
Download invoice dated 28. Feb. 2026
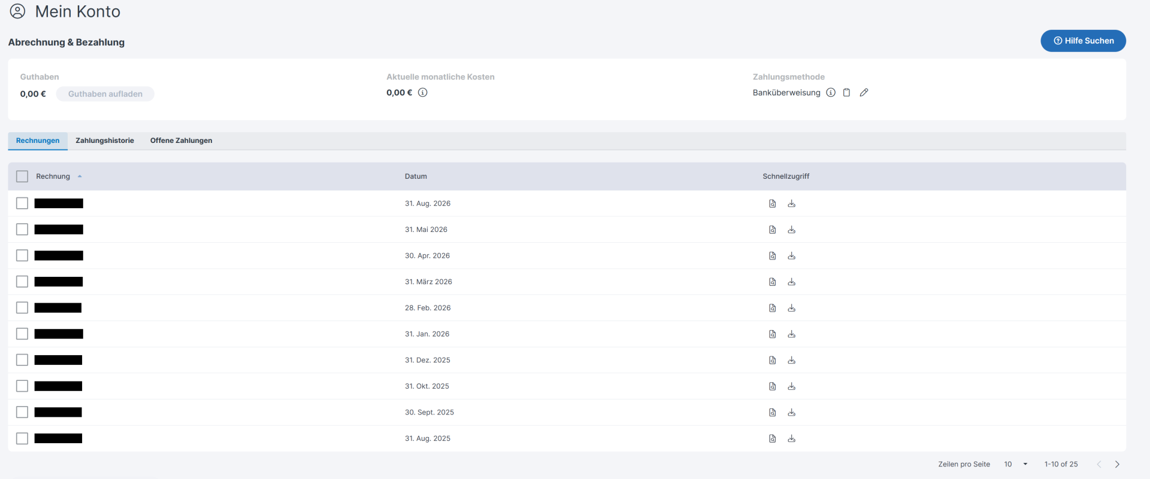792,308
